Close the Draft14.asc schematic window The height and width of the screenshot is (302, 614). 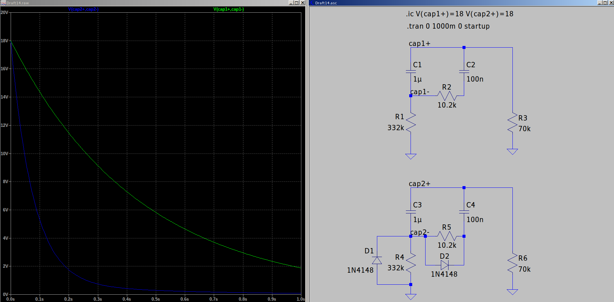point(611,3)
